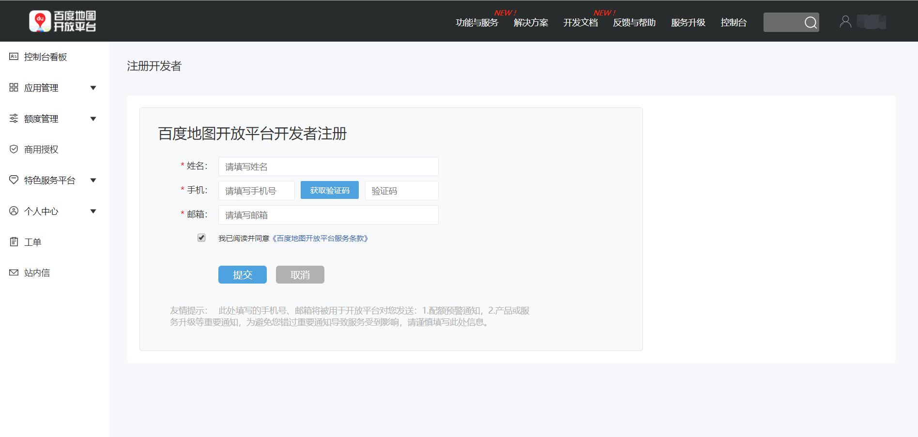Expand the 个人中心 dropdown arrow
Viewport: 918px width, 437px height.
93,211
